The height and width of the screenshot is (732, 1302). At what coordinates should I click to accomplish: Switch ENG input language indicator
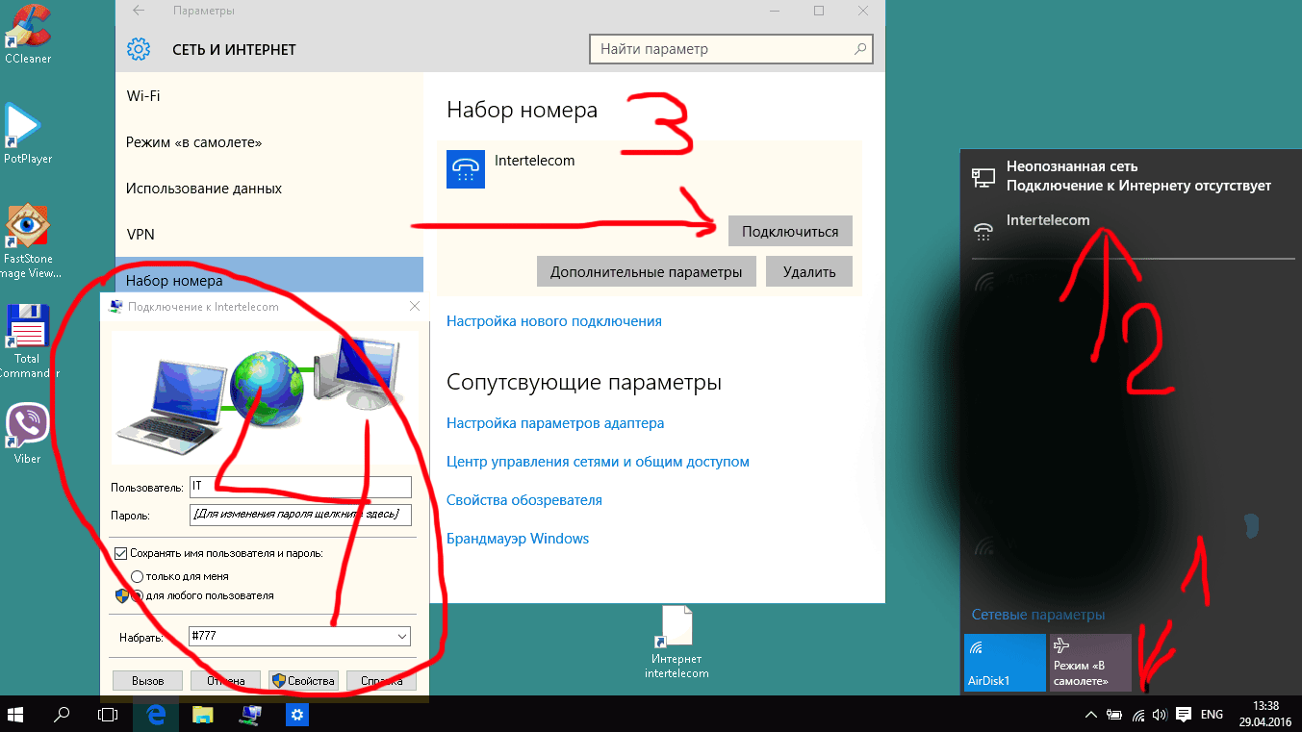1213,715
